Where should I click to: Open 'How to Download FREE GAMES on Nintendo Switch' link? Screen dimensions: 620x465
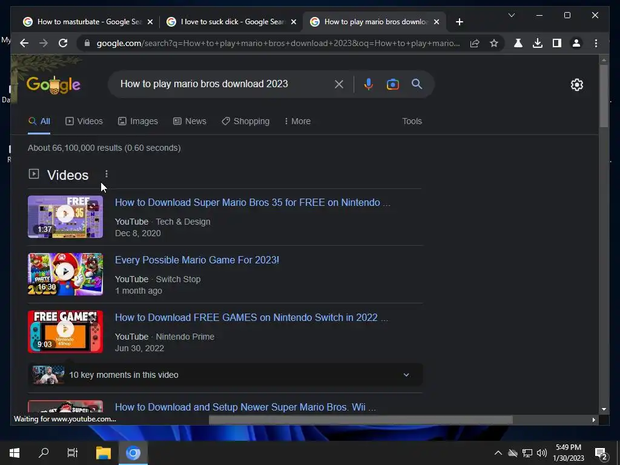tap(251, 317)
